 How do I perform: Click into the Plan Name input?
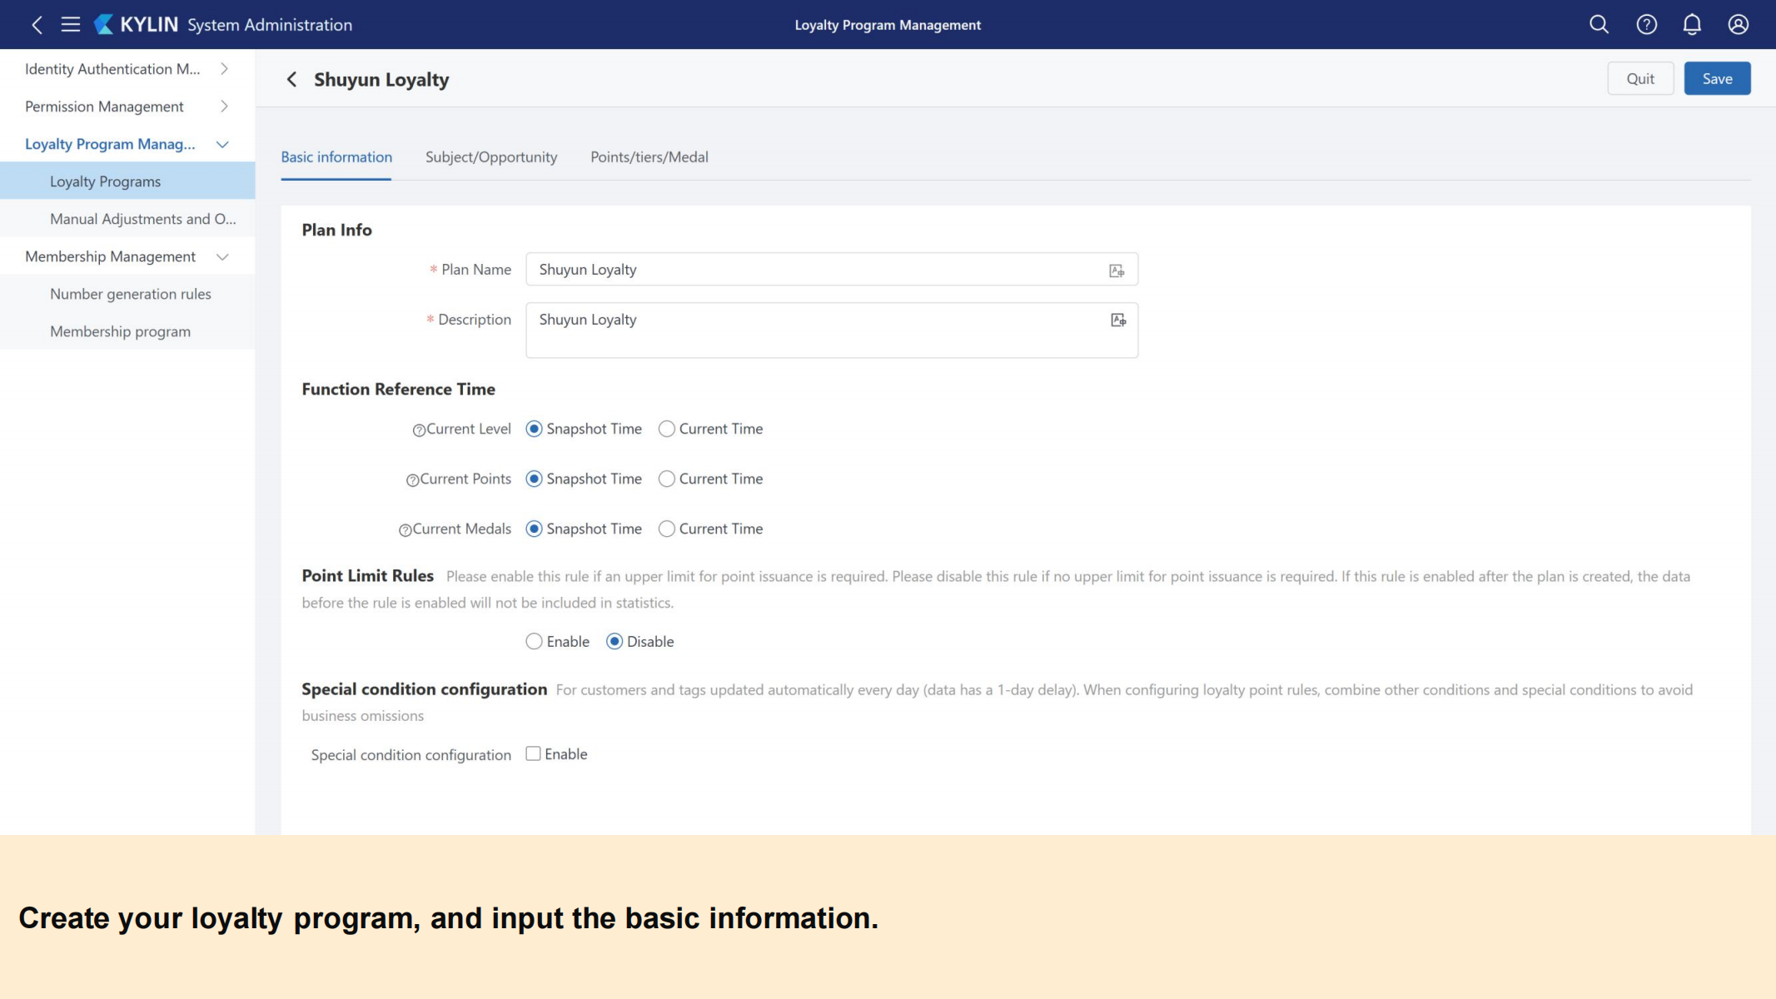click(832, 269)
